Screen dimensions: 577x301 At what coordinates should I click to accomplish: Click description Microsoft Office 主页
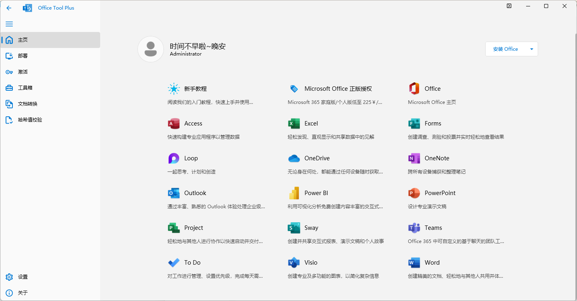[x=432, y=102]
